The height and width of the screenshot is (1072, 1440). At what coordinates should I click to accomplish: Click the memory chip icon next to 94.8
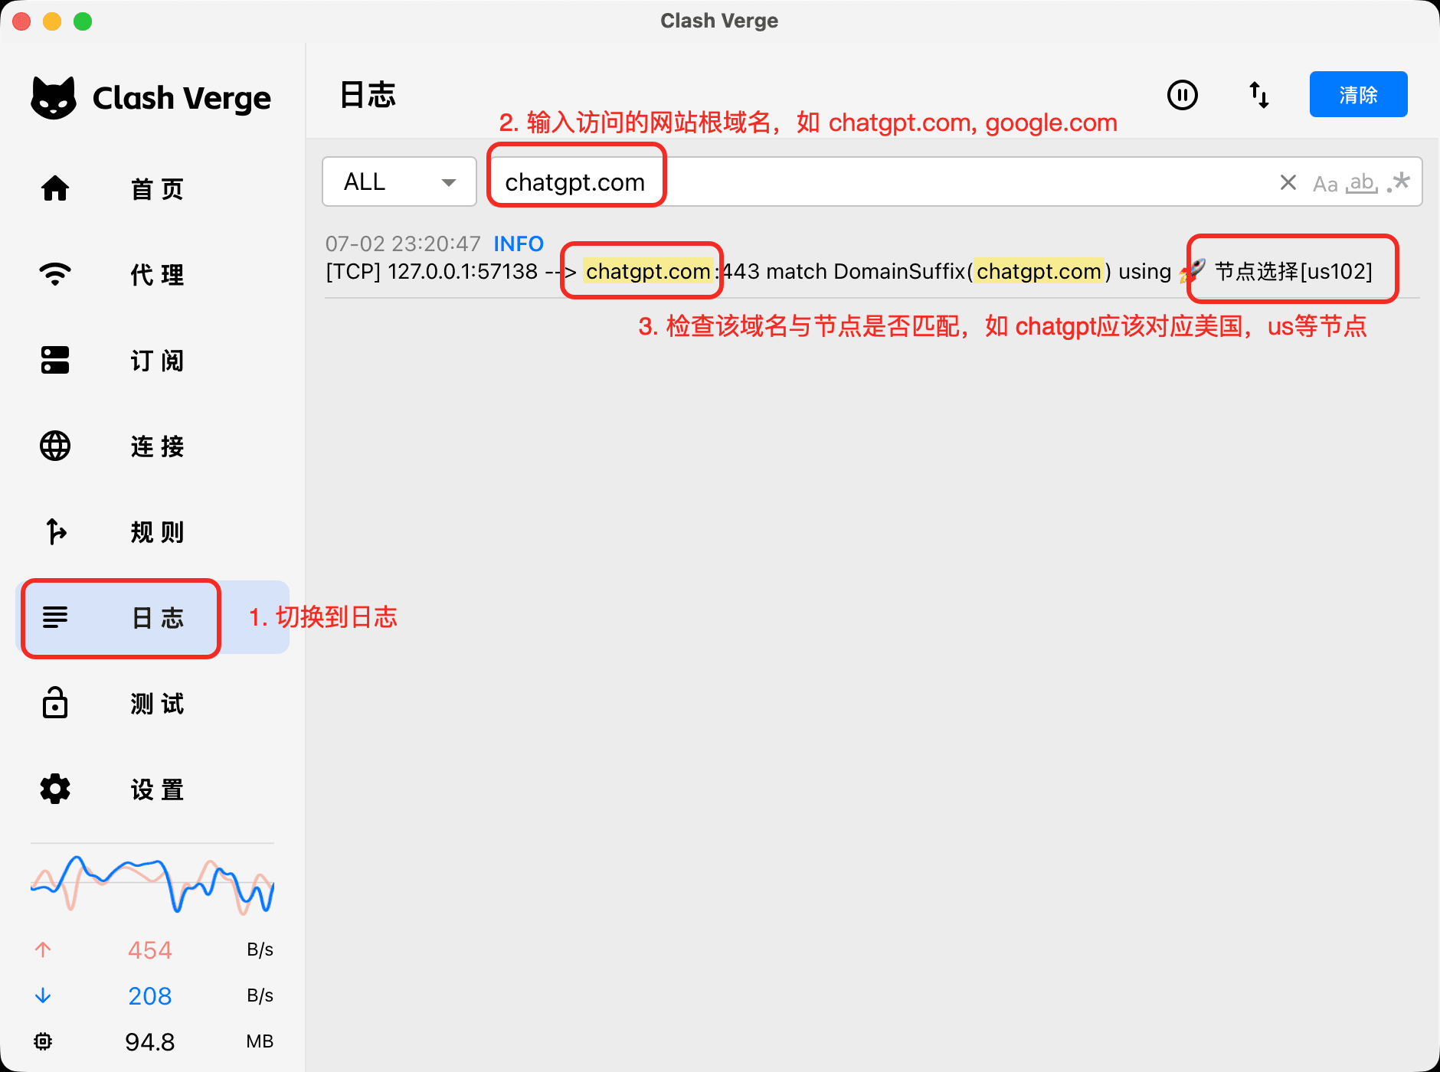[43, 1041]
